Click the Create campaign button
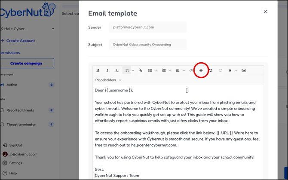288x180 pixels. pyautogui.click(x=26, y=63)
